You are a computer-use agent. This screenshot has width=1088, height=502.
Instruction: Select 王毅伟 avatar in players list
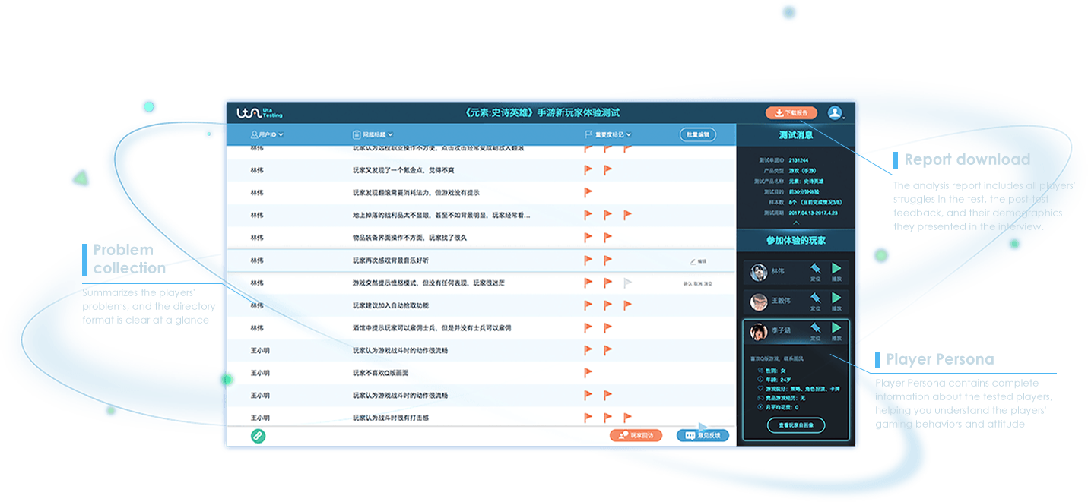coord(758,302)
